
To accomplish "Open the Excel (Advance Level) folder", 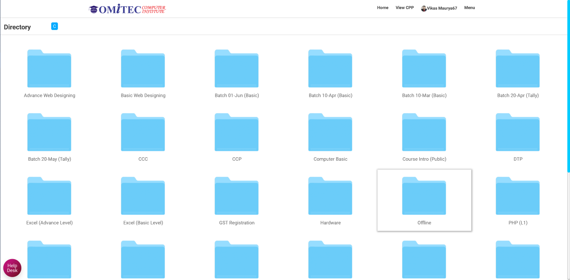I will (x=49, y=196).
